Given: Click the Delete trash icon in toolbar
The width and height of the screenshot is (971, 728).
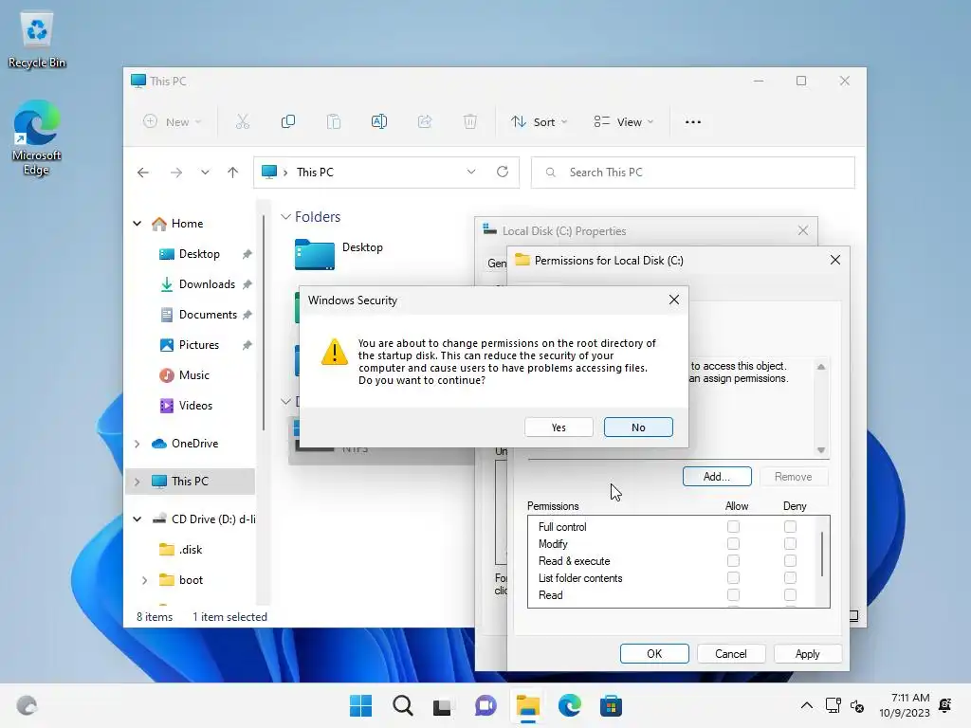Looking at the screenshot, I should tap(470, 122).
